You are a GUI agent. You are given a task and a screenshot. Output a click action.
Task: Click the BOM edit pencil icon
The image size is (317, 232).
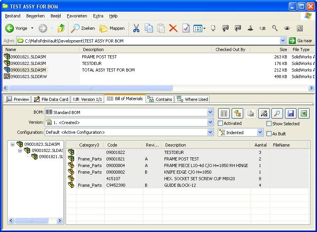[264, 113]
